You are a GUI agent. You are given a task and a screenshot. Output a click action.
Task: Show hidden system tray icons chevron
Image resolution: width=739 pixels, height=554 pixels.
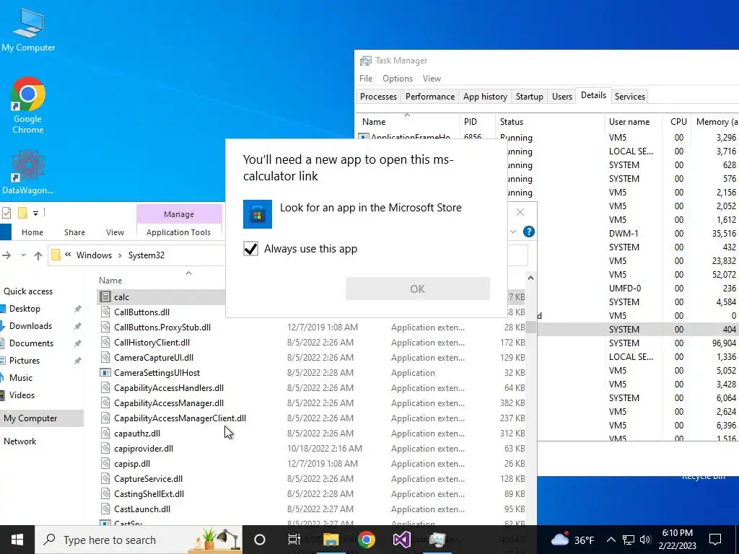pyautogui.click(x=611, y=540)
